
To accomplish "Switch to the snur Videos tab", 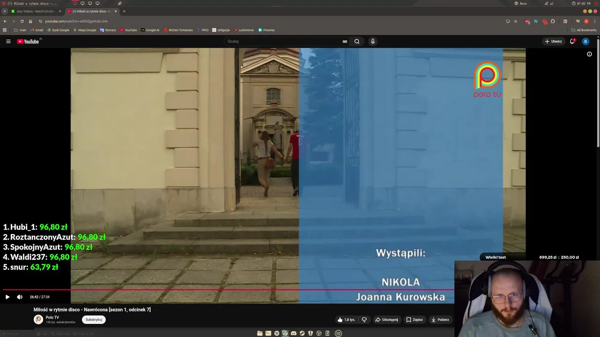I will 36,11.
